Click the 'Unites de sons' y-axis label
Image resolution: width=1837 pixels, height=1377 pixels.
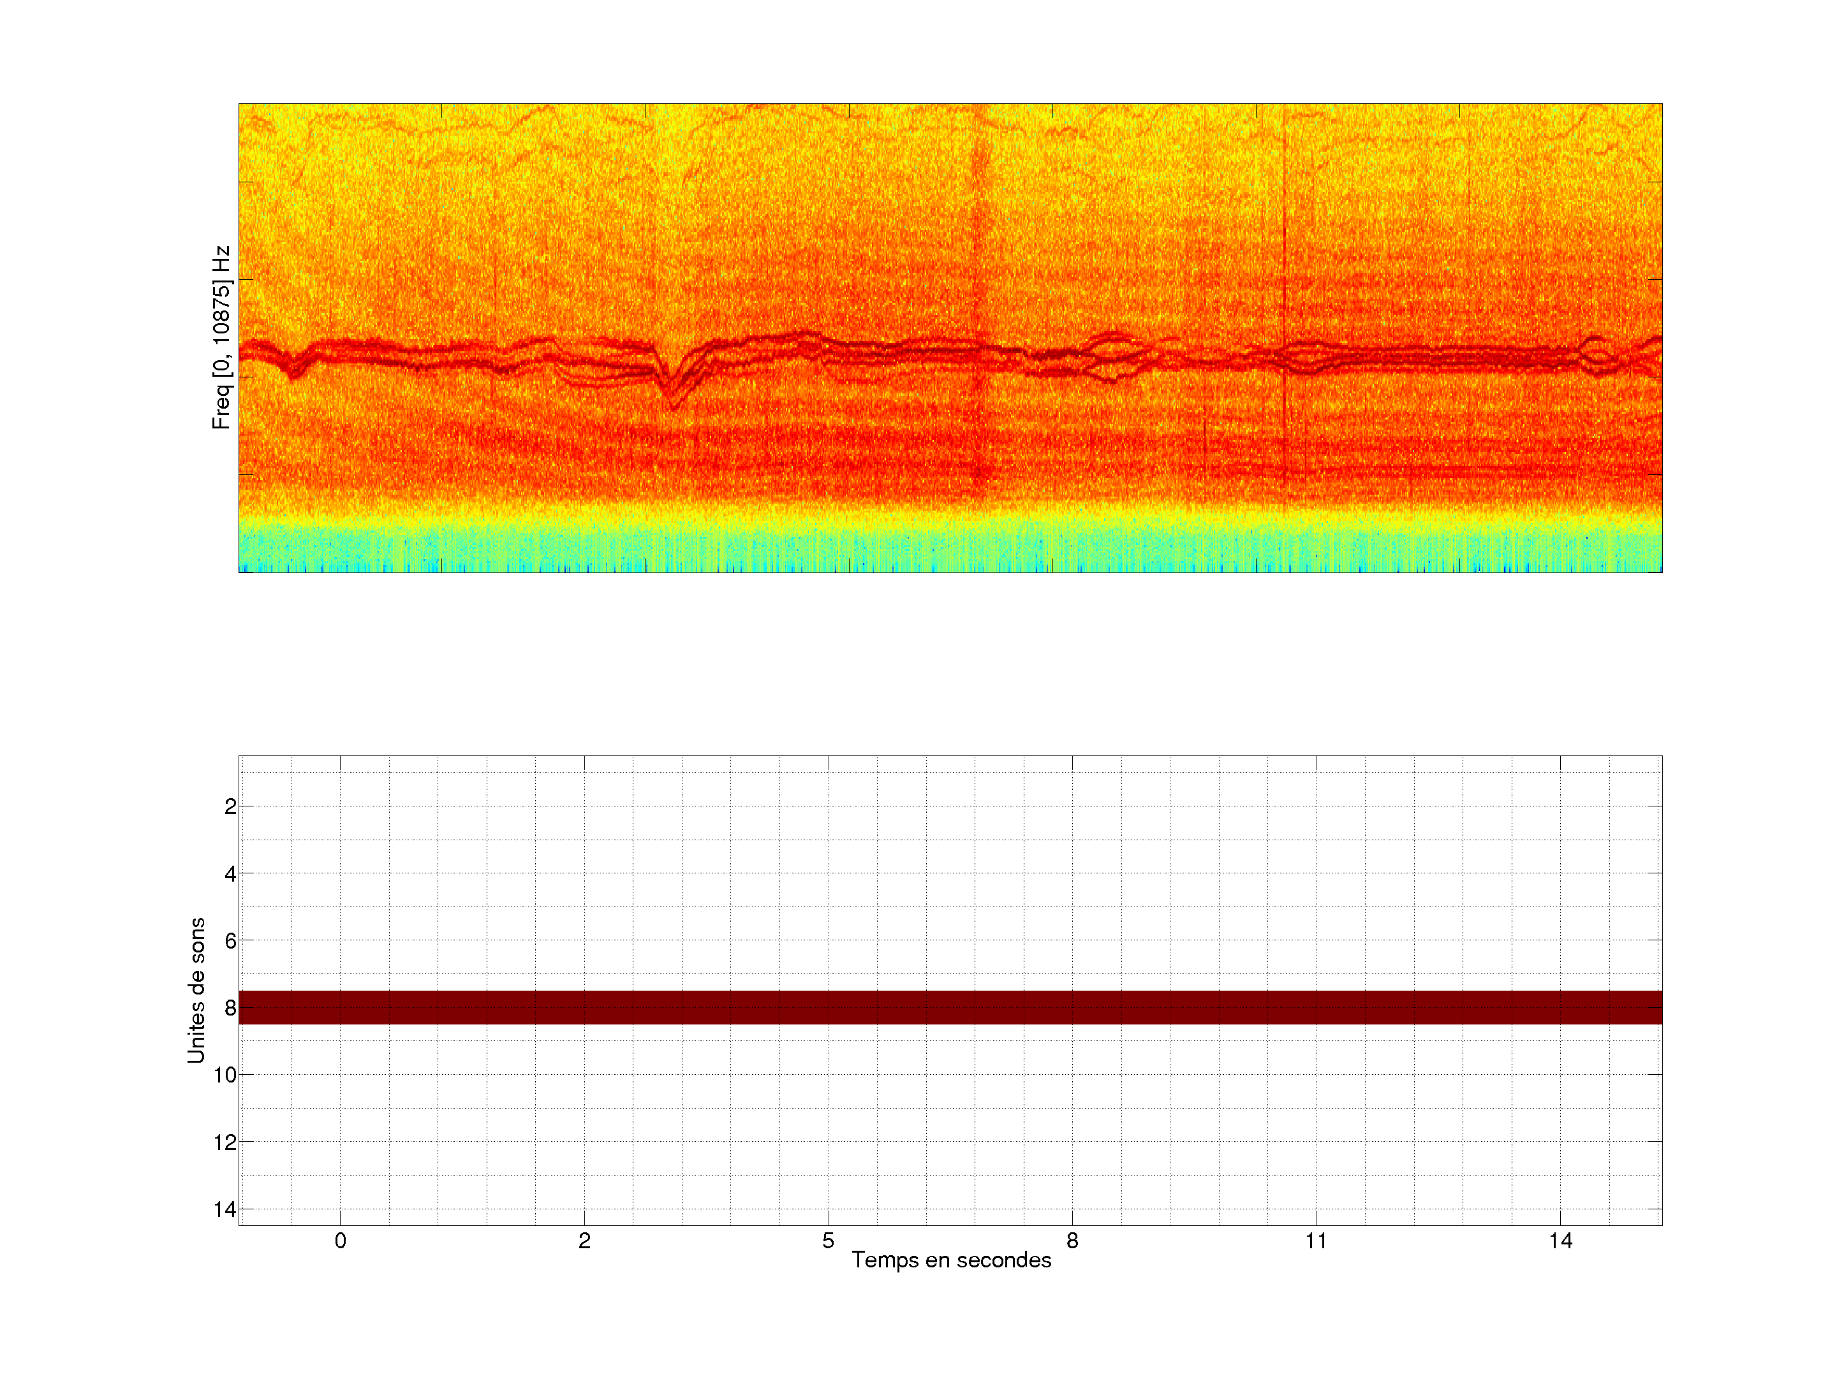tap(196, 989)
